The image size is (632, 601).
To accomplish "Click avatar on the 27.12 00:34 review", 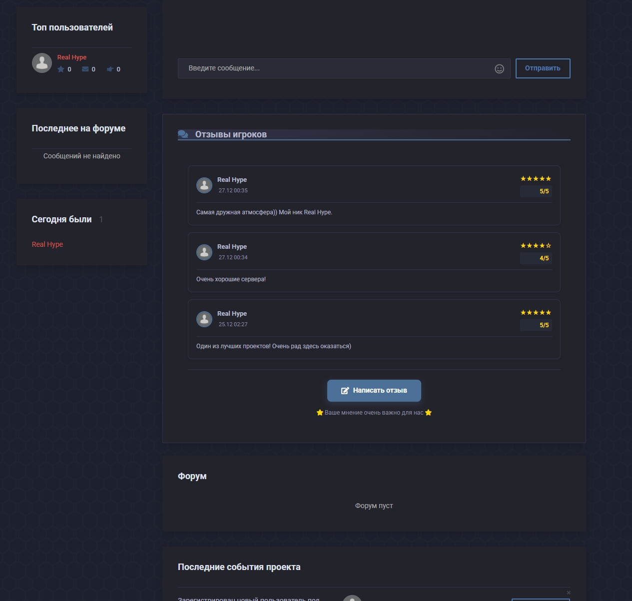I will (204, 252).
